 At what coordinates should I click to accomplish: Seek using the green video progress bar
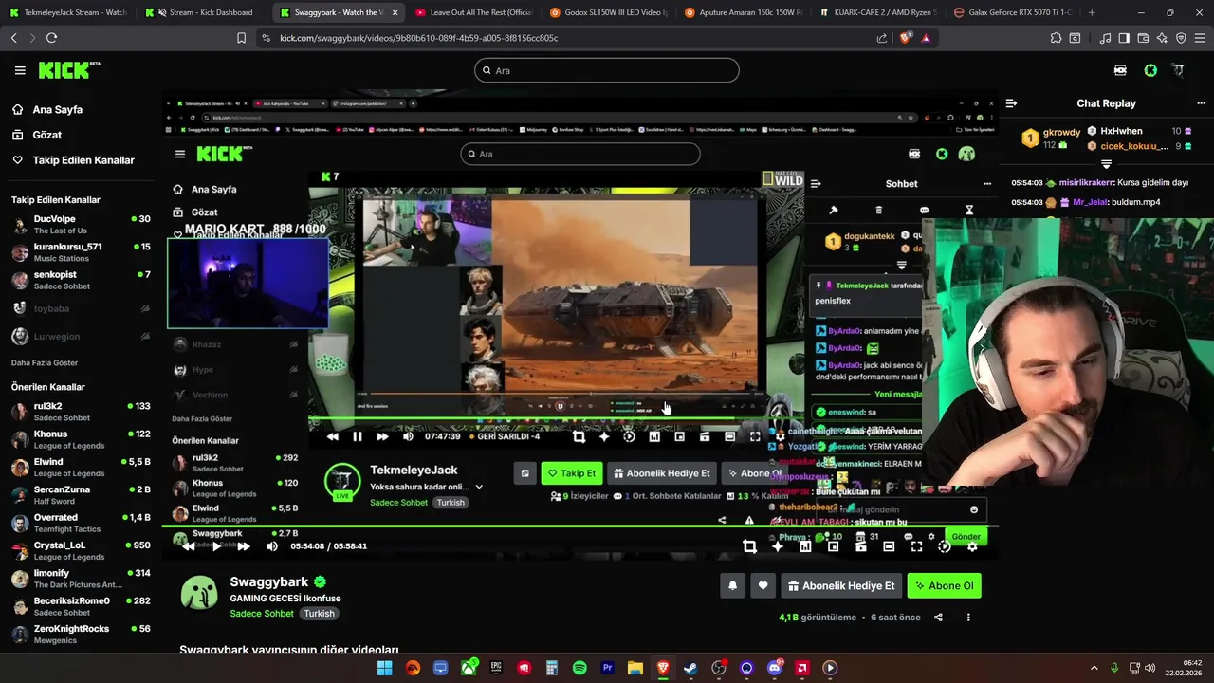[x=580, y=526]
